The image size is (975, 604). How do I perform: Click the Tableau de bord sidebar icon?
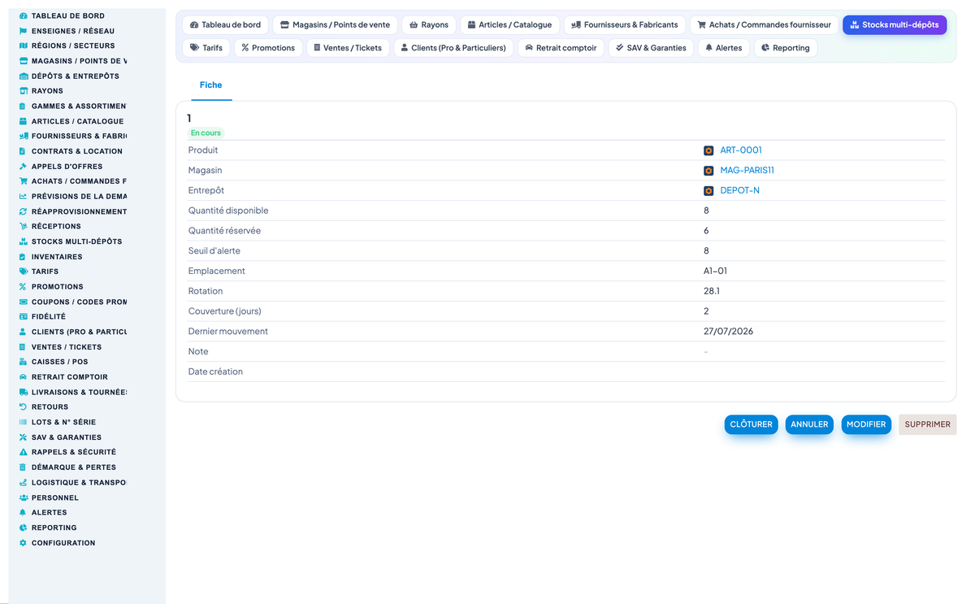tap(24, 15)
